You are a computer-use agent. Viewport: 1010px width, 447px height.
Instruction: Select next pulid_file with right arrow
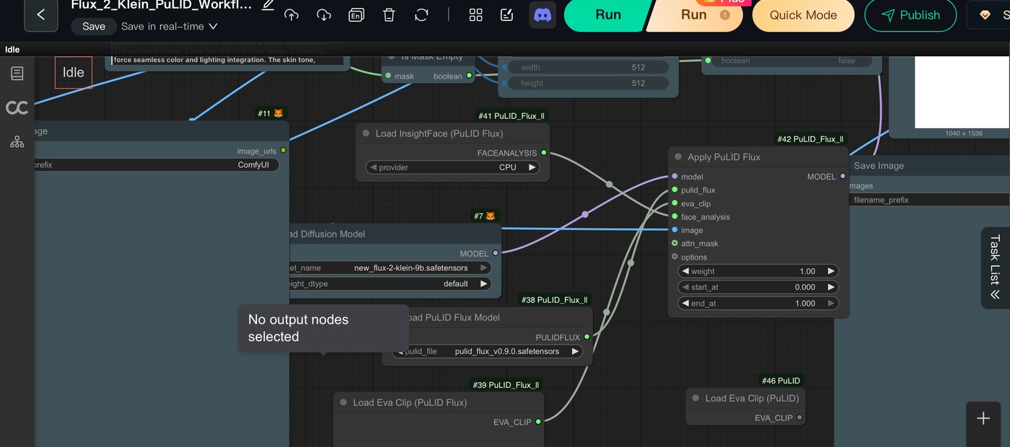[575, 351]
